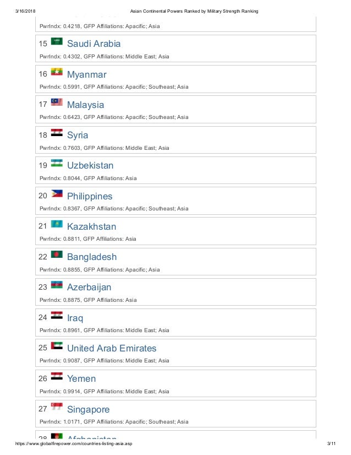Image resolution: width=351 pixels, height=455 pixels.
Task: Open the Uzbekistan country link
Action: click(90, 165)
